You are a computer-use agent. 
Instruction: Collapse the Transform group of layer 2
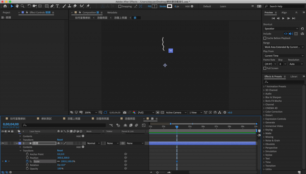point(20,151)
